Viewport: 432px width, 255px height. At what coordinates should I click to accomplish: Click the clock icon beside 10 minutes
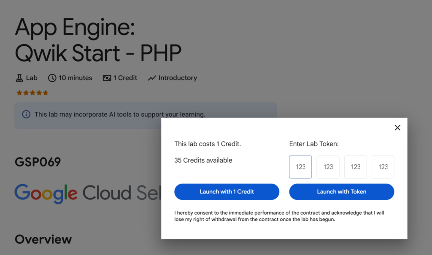[x=52, y=78]
